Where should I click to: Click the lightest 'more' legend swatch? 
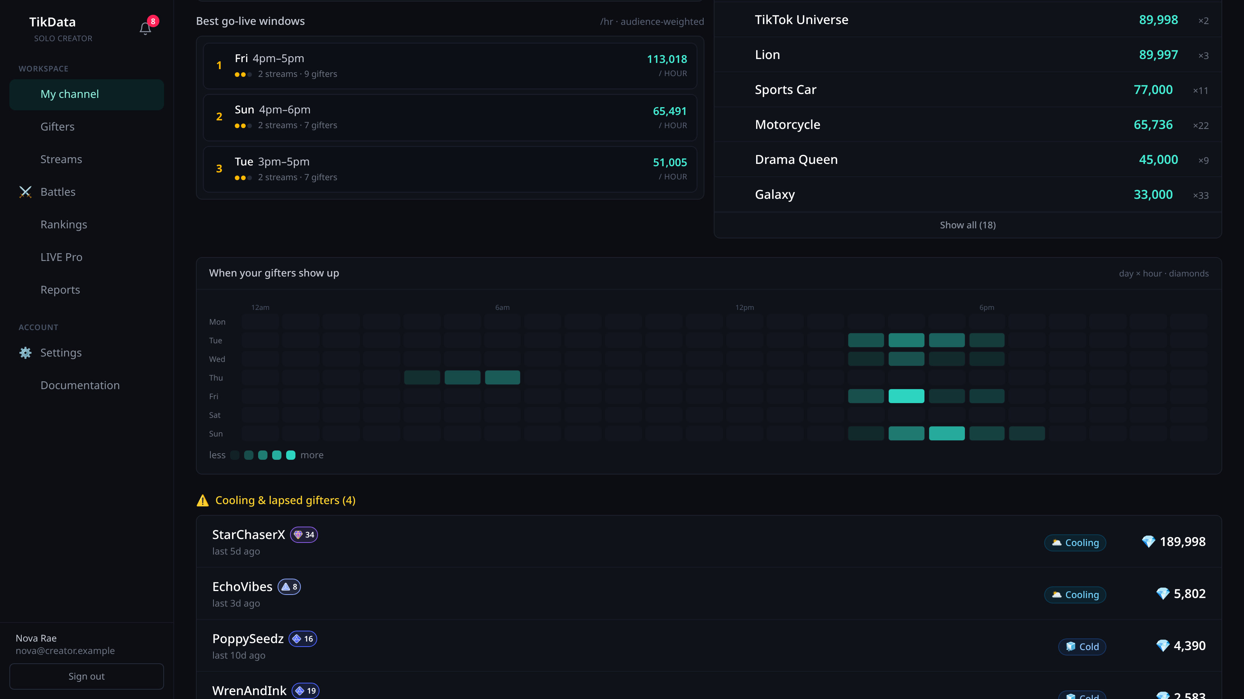coord(291,455)
